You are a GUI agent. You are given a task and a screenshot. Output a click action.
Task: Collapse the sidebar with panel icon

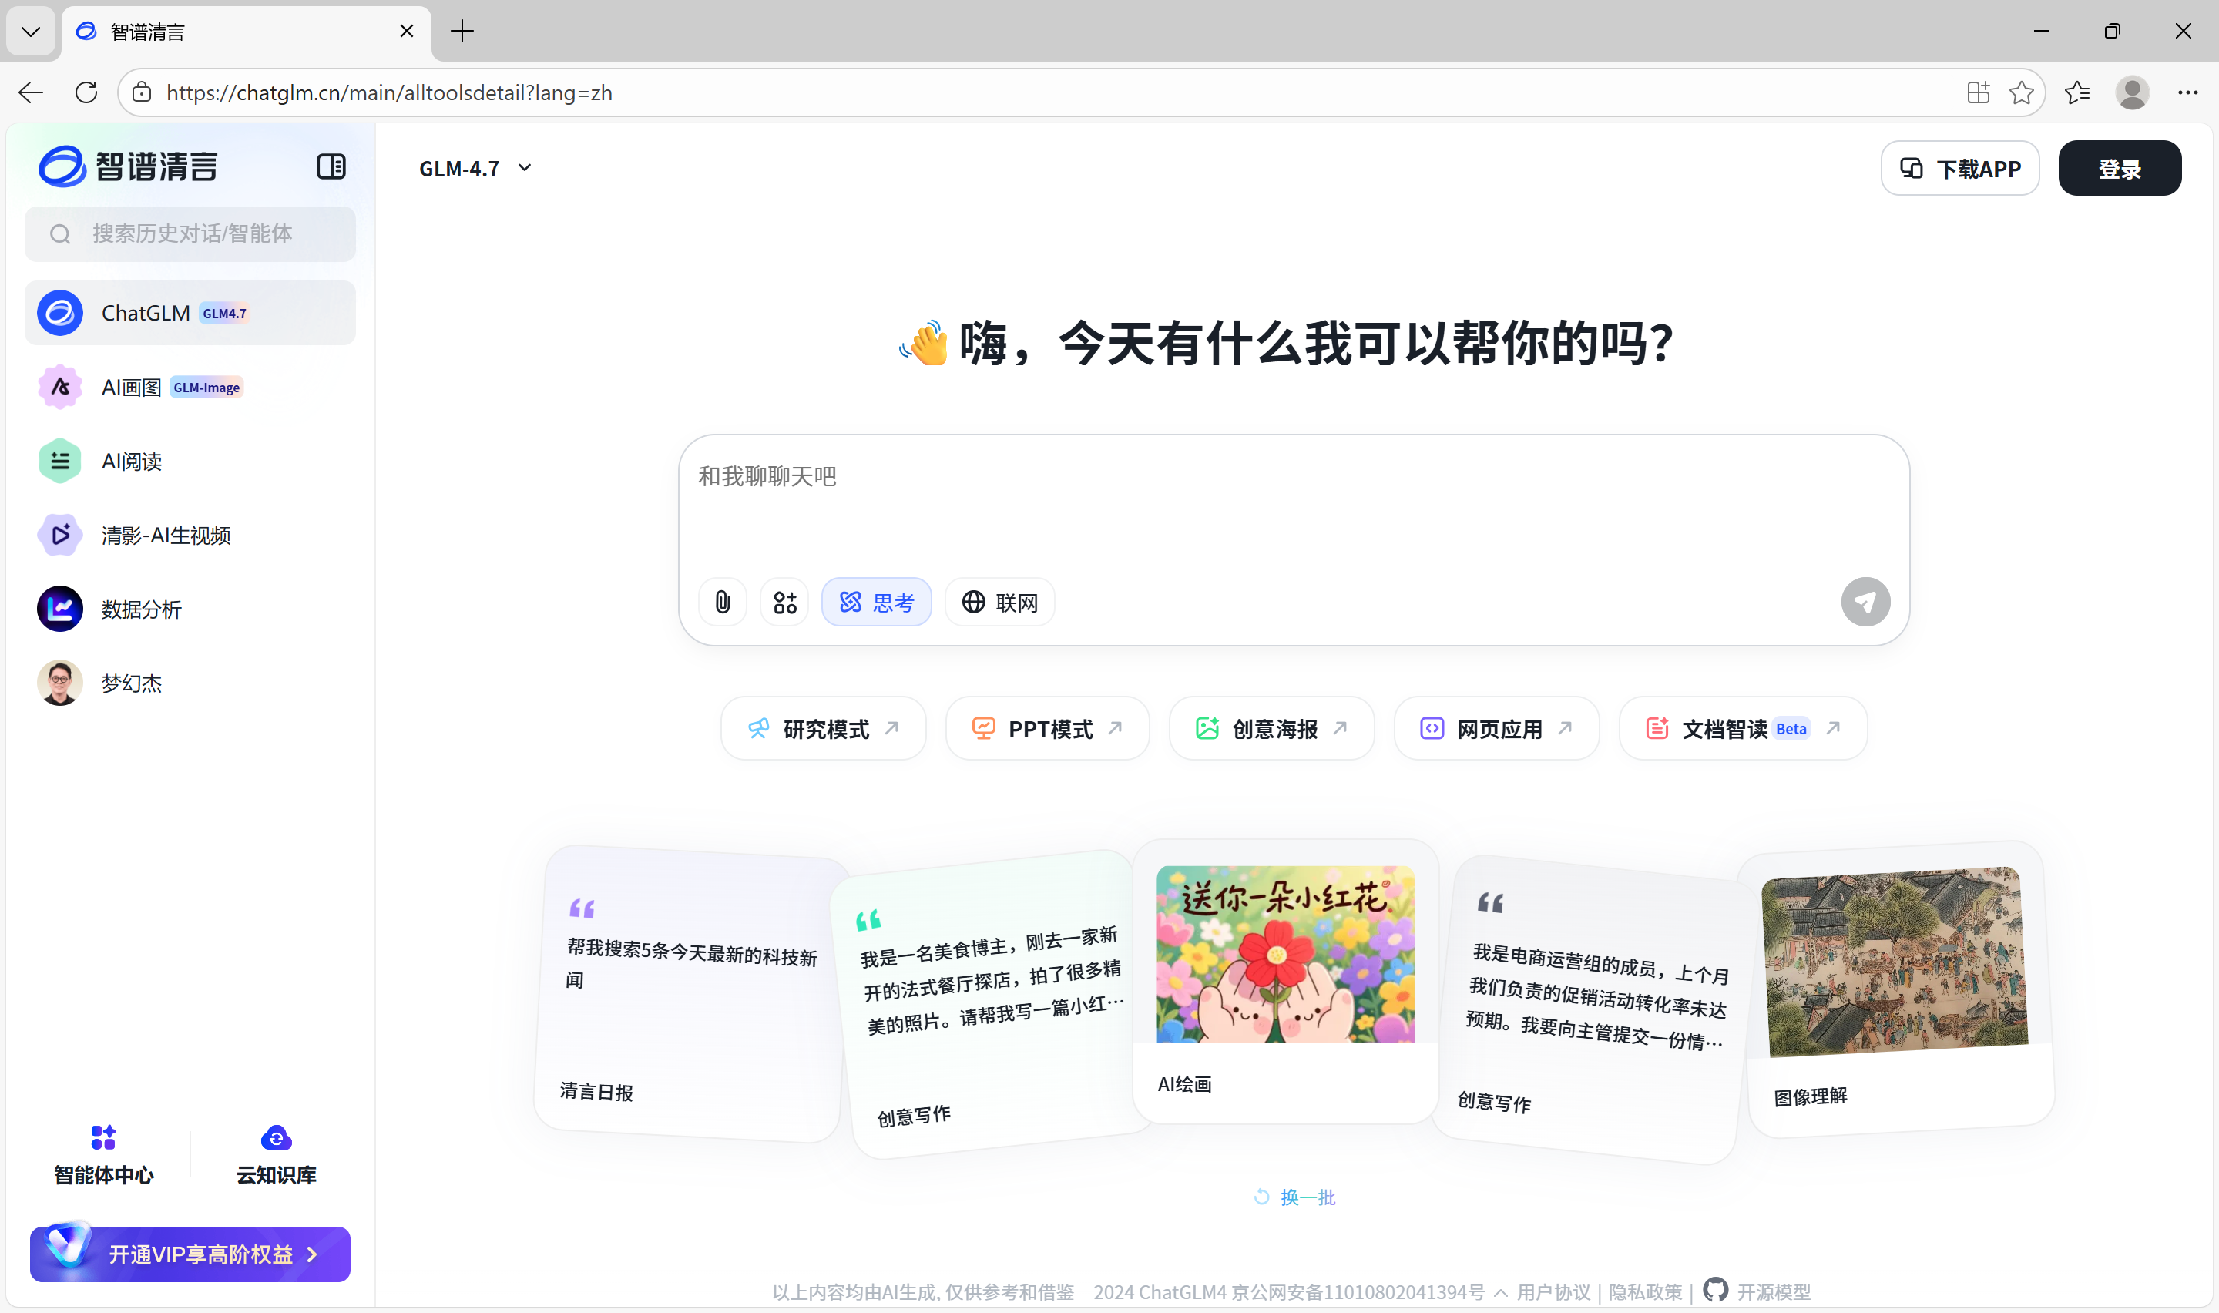click(x=331, y=166)
